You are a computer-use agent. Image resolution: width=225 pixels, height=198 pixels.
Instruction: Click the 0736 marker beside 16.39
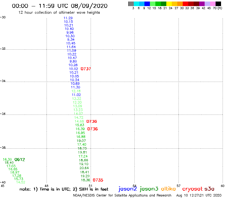click(92, 129)
